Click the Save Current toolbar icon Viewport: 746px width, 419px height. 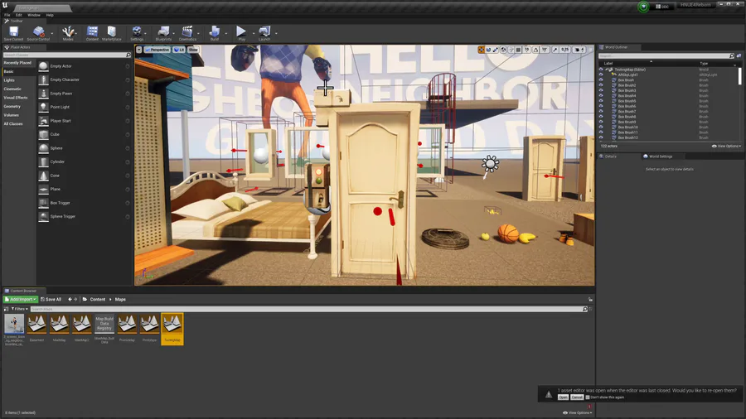[x=13, y=31]
